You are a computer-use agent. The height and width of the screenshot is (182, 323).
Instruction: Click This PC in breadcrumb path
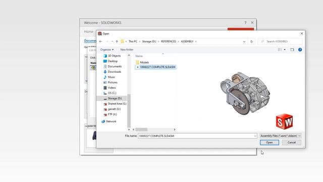(133, 41)
